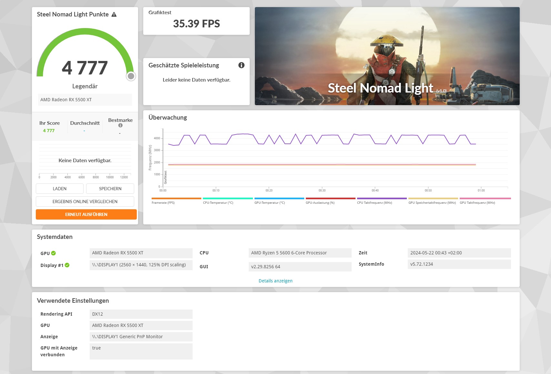
Task: Click the Display #1 resolution value field
Action: tap(141, 265)
